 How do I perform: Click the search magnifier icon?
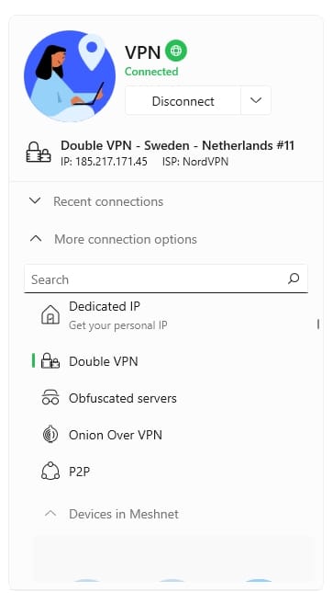[x=294, y=279]
